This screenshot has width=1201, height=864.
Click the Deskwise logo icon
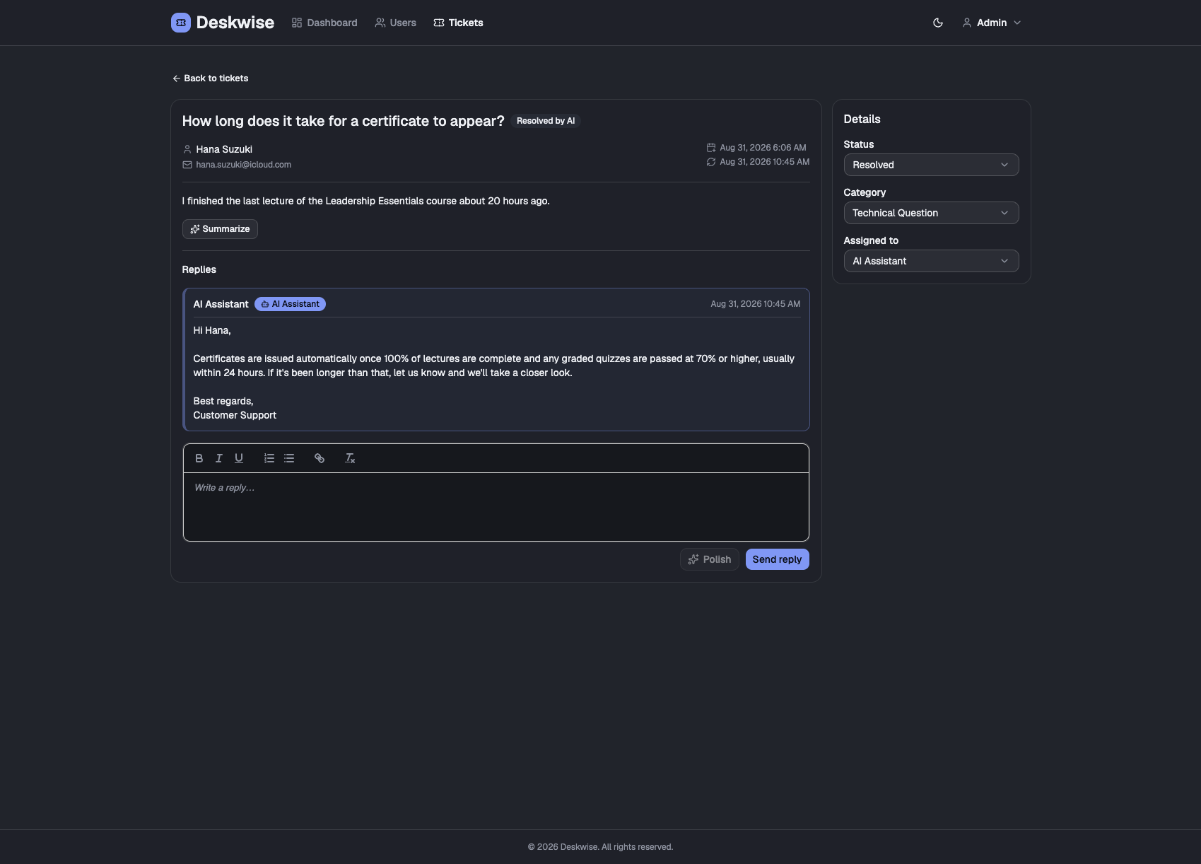[181, 23]
